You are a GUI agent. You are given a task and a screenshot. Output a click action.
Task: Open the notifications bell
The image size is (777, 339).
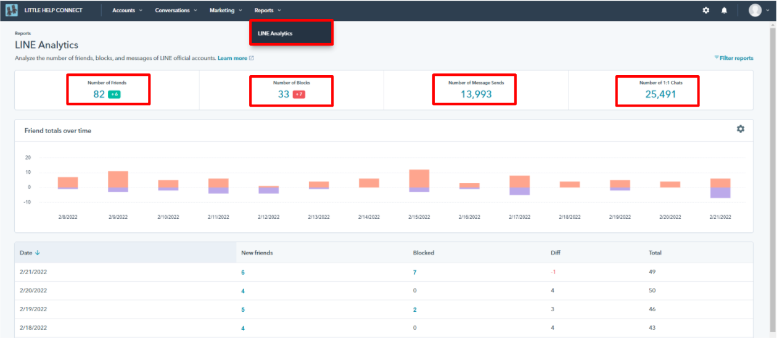tap(725, 10)
